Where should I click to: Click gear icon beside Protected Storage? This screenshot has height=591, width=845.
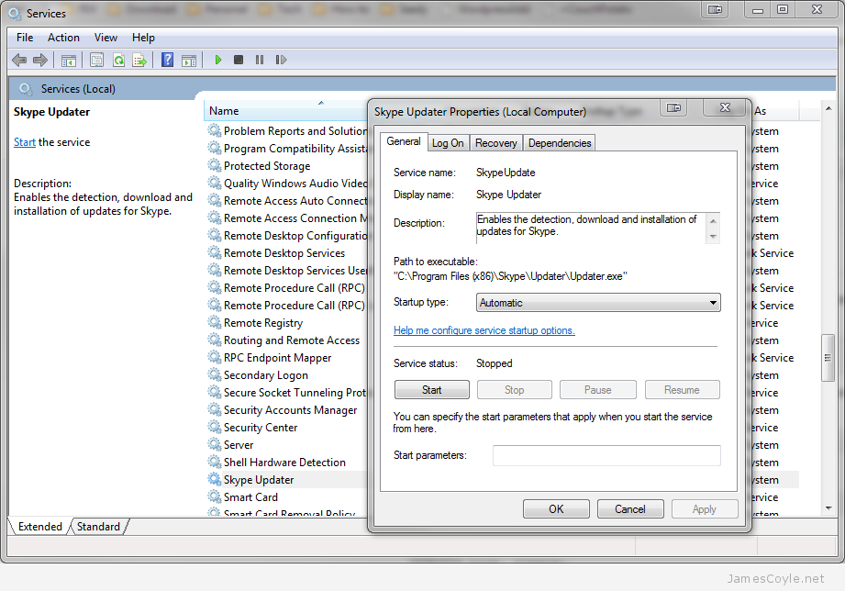pyautogui.click(x=215, y=165)
